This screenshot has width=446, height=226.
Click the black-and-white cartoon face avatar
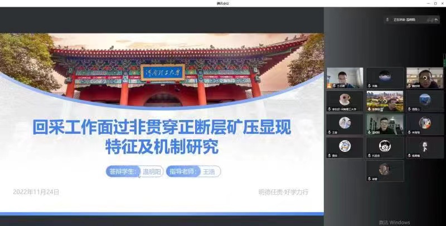click(384, 146)
